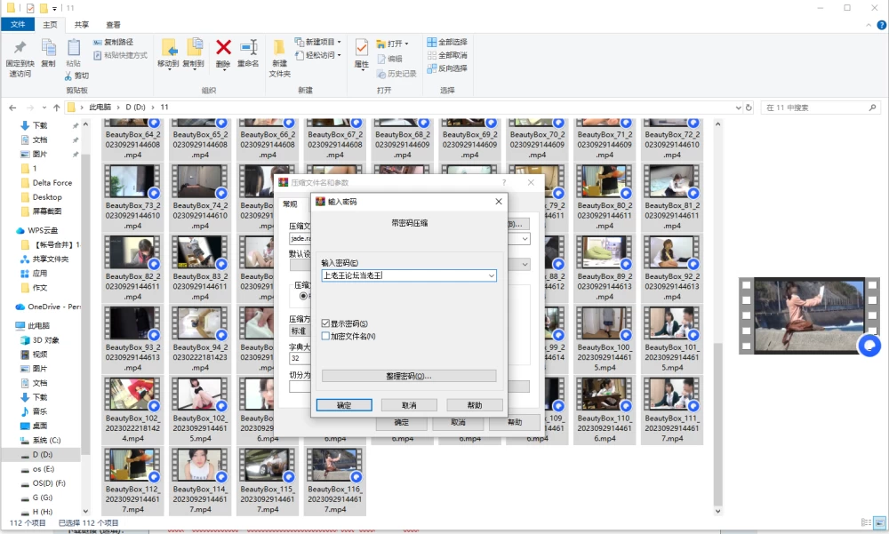
Task: Click Help (帮助) in password dialog
Action: [x=475, y=405]
